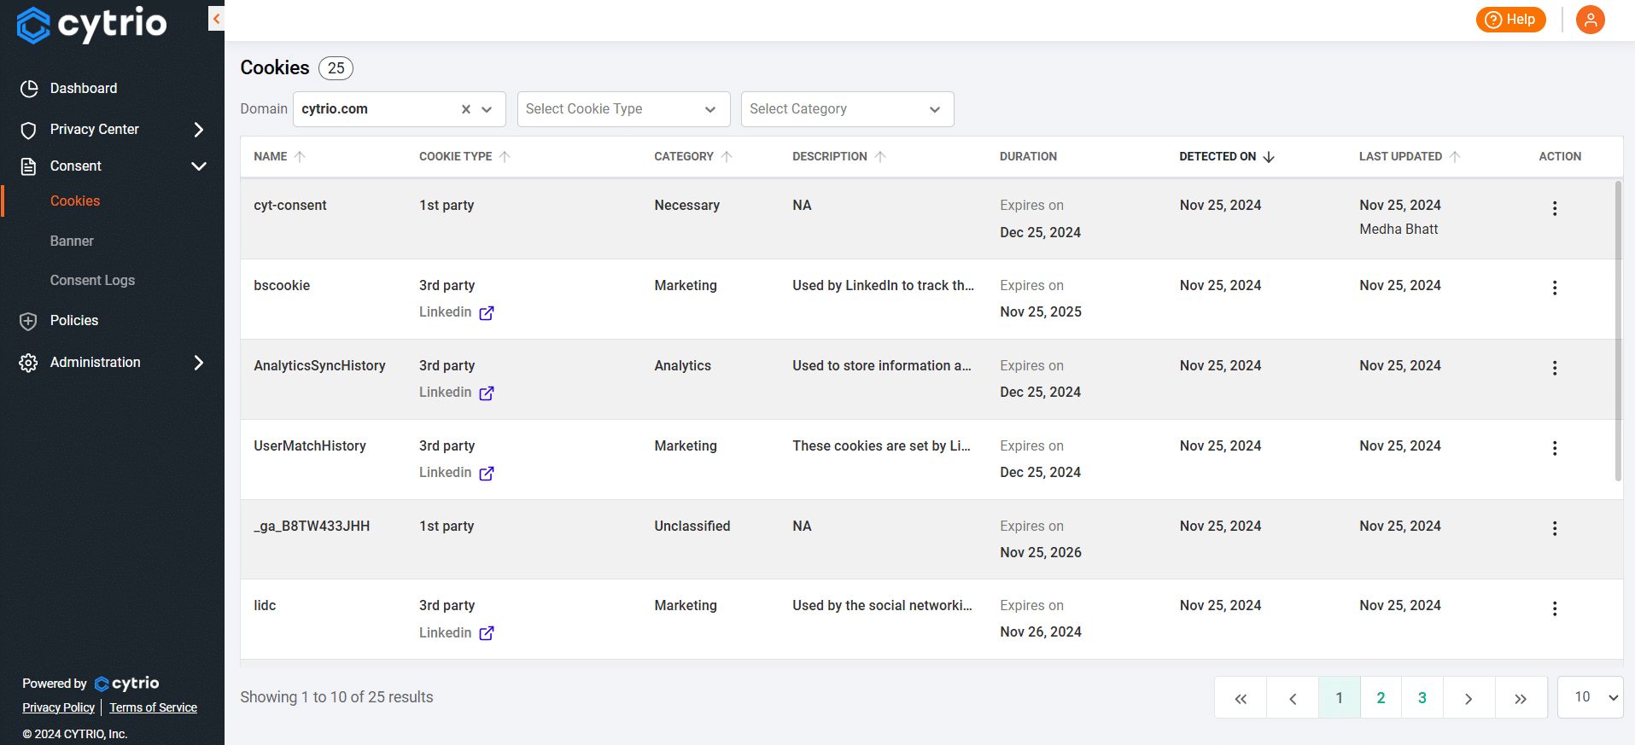The height and width of the screenshot is (745, 1635).
Task: Click the cookies count badge 25
Action: (336, 68)
